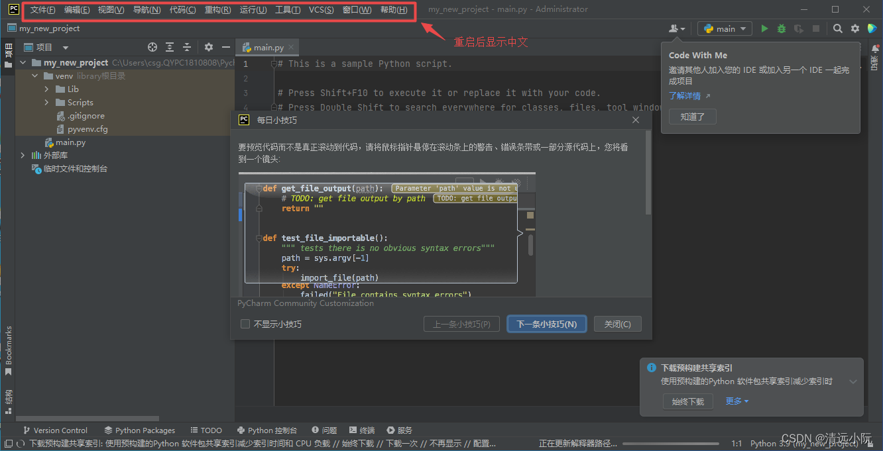Screen dimensions: 883x451
Task: Open the Python Packages tool window
Action: [139, 430]
